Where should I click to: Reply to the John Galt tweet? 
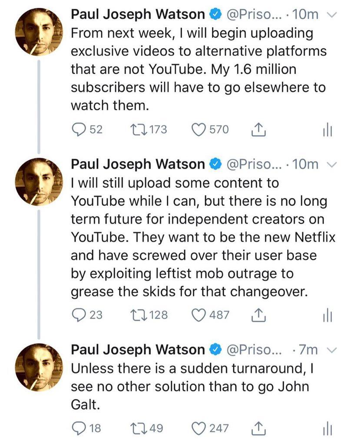pos(80,428)
